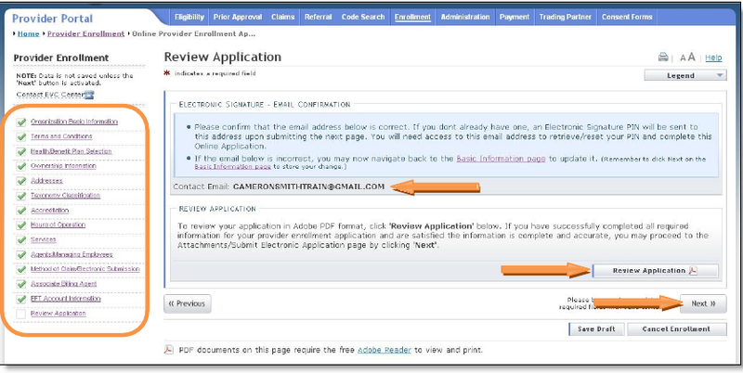Open Services step
Viewport: 743px width, 373px height.
click(43, 239)
